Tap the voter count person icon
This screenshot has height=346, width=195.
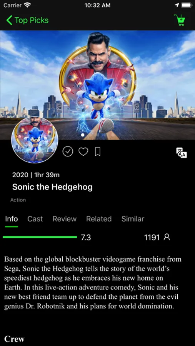[x=167, y=237]
